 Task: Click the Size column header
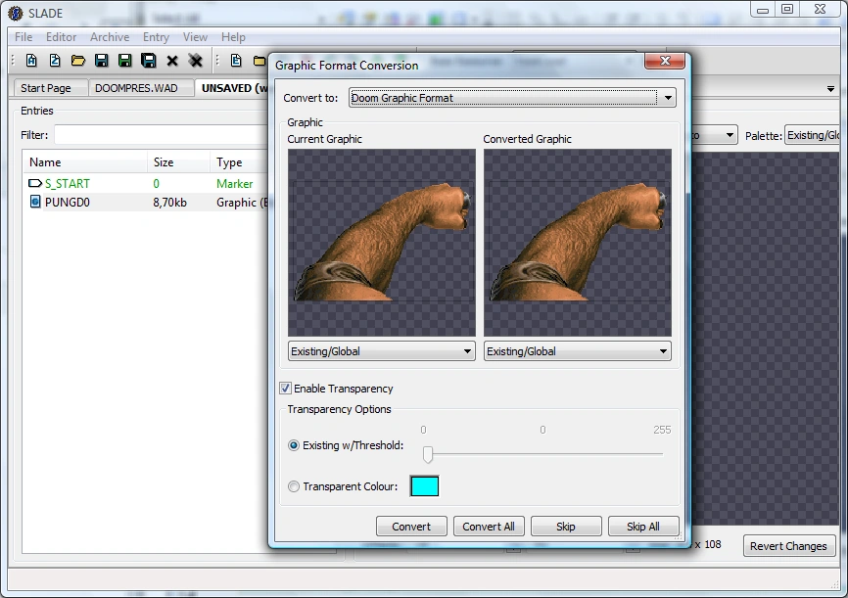pyautogui.click(x=178, y=162)
